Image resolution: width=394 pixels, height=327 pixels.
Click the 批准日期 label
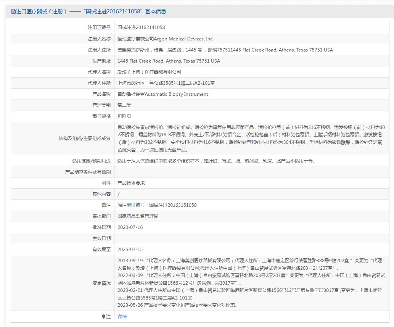tap(101, 227)
